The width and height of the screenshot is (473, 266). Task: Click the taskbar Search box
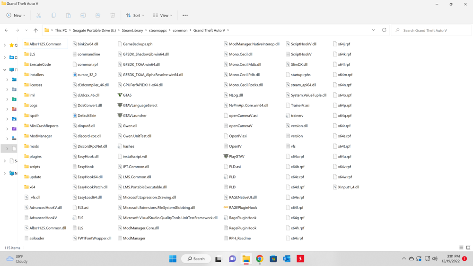196,259
